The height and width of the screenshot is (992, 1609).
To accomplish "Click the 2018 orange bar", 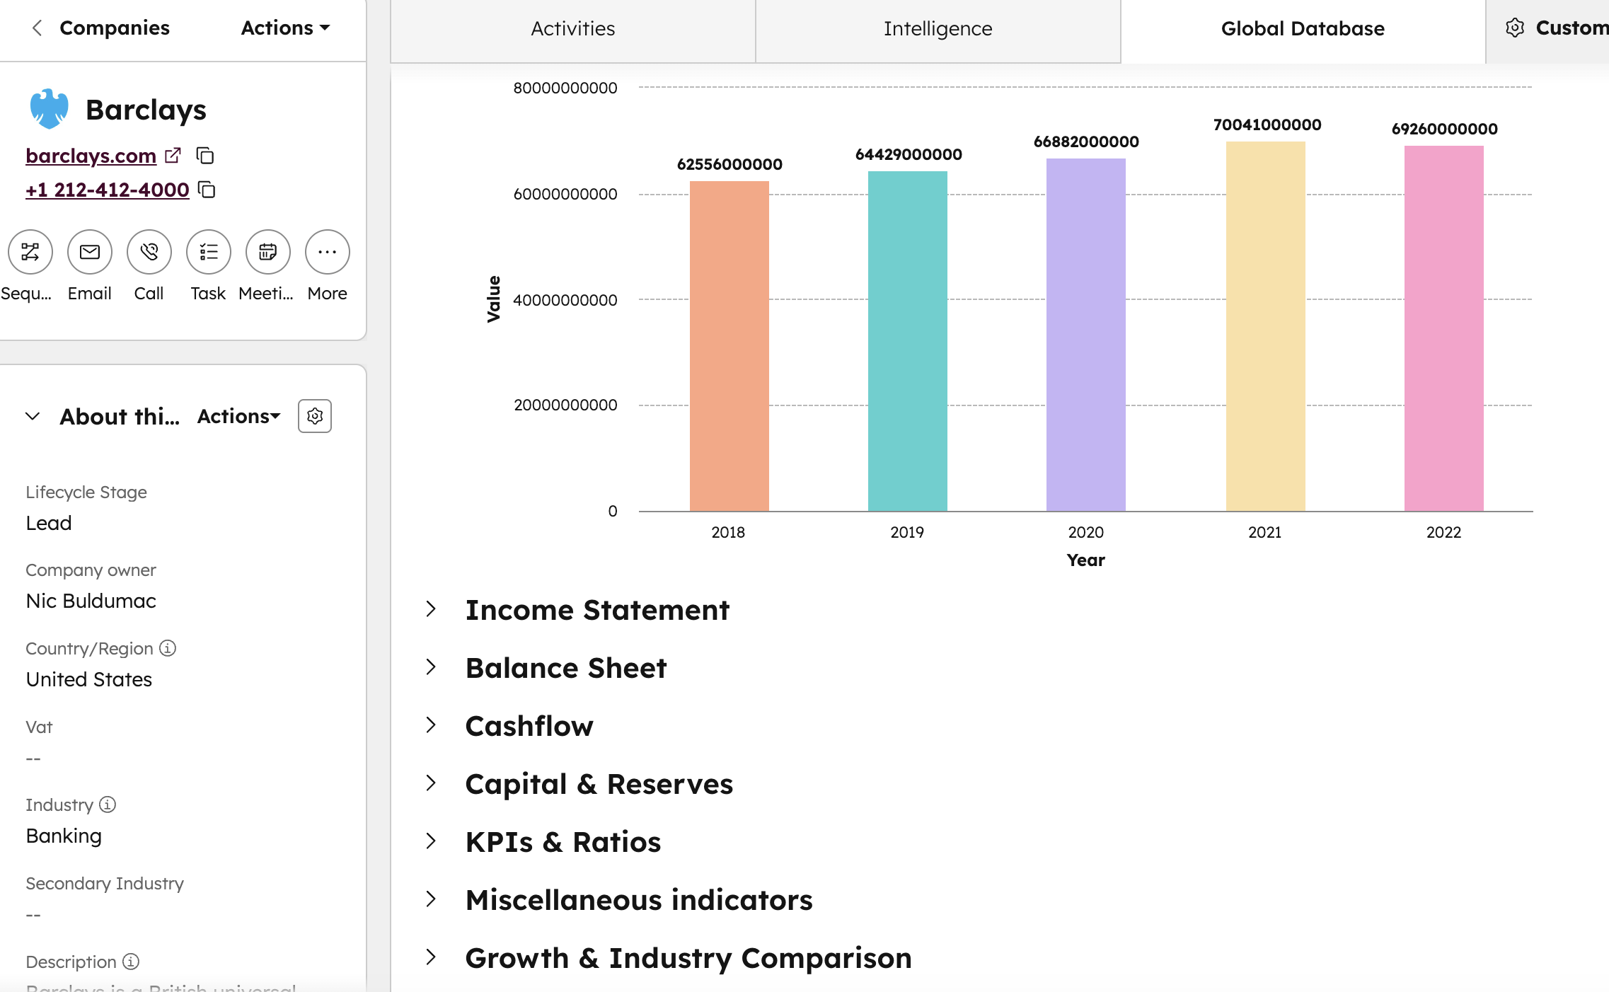I will coord(729,346).
